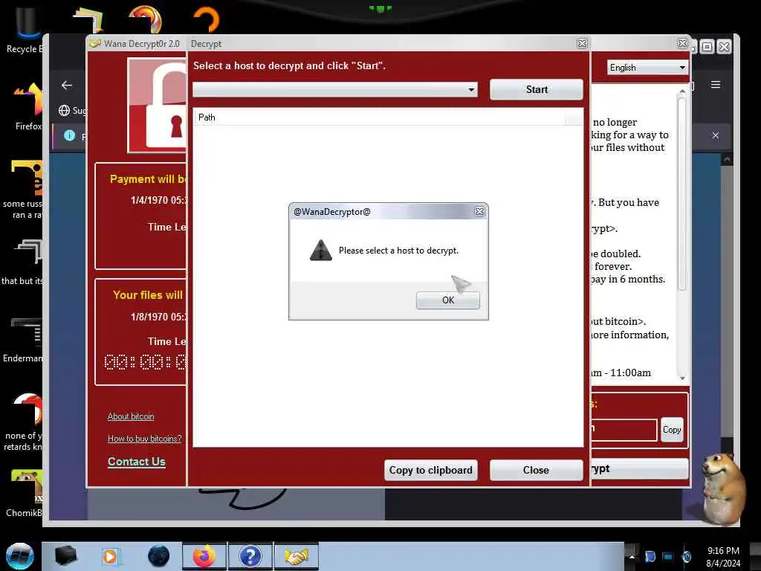
Task: Click the taskbar clock showing 9:16 PM
Action: pyautogui.click(x=723, y=557)
